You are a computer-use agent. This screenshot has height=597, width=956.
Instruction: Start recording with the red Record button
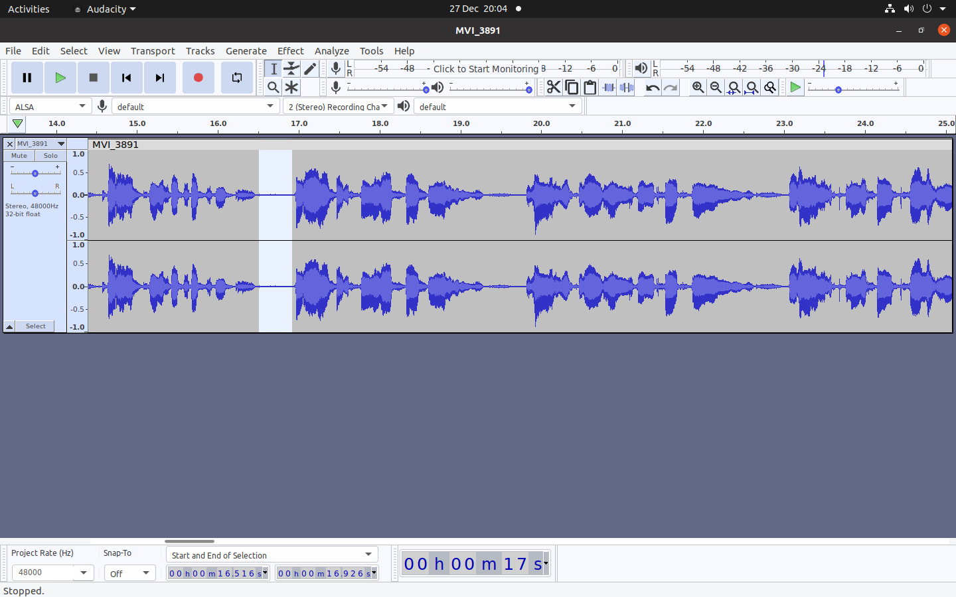tap(198, 78)
